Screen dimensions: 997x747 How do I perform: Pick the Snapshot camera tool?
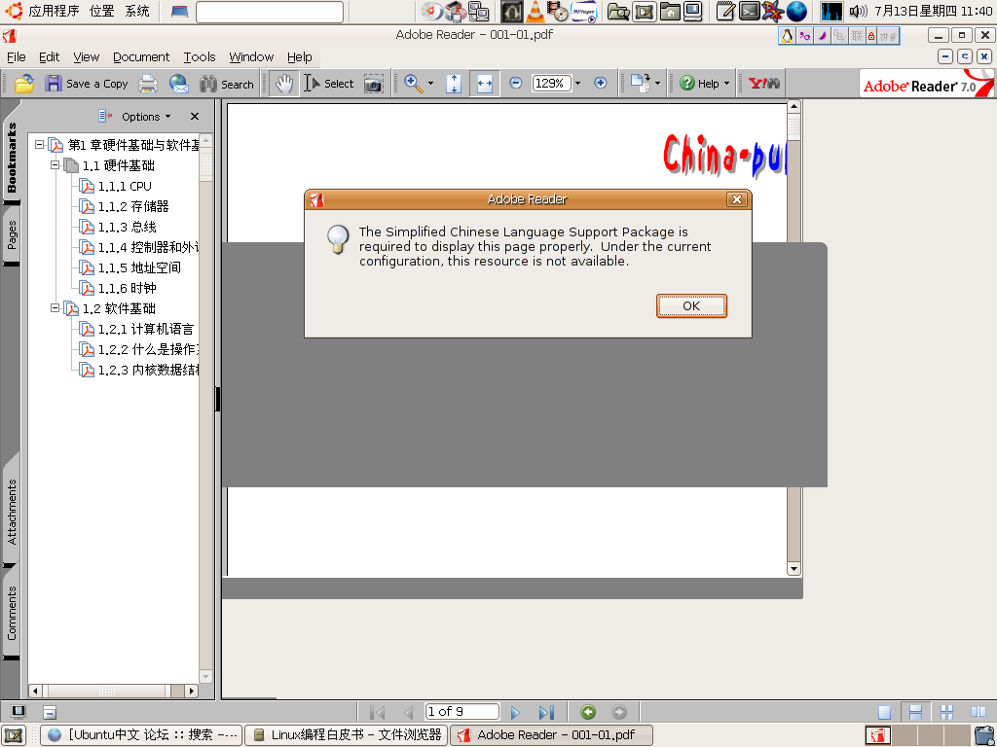point(373,84)
